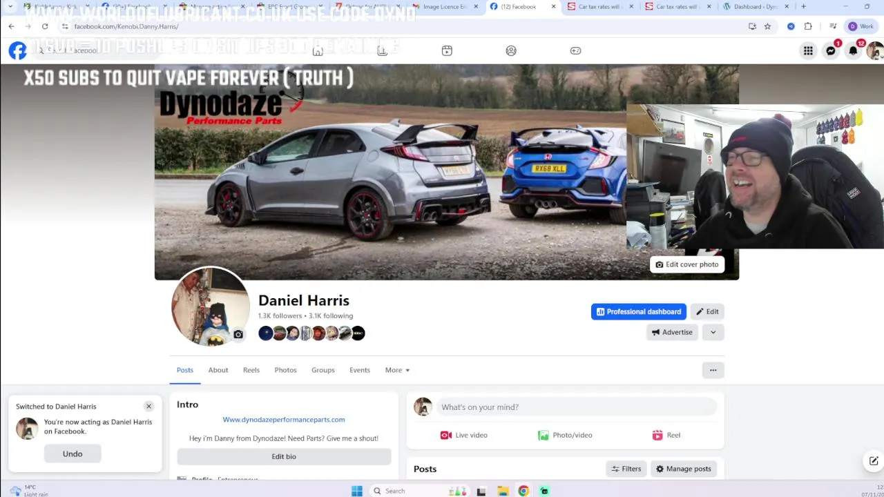Click the Edit profile button

(707, 312)
